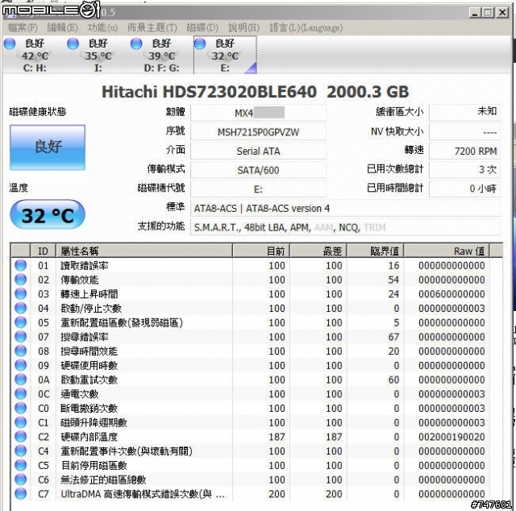This screenshot has width=516, height=511.
Task: Select attribute name 硬碟內部溫度
Action: click(x=89, y=437)
